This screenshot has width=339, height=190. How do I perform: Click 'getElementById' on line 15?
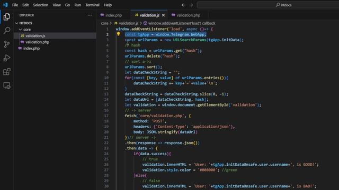click(213, 105)
